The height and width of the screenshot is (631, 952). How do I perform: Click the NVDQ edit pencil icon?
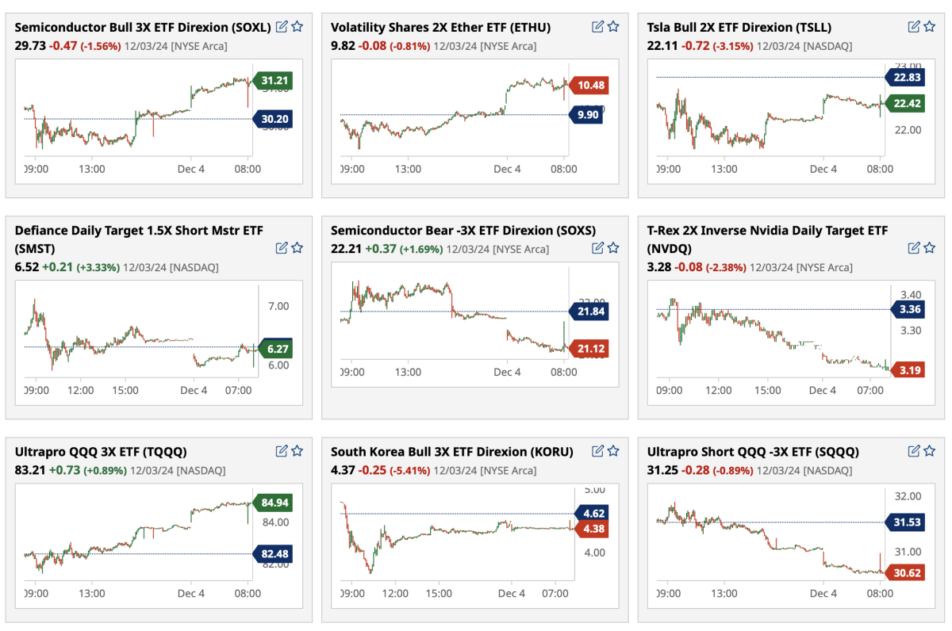(914, 248)
